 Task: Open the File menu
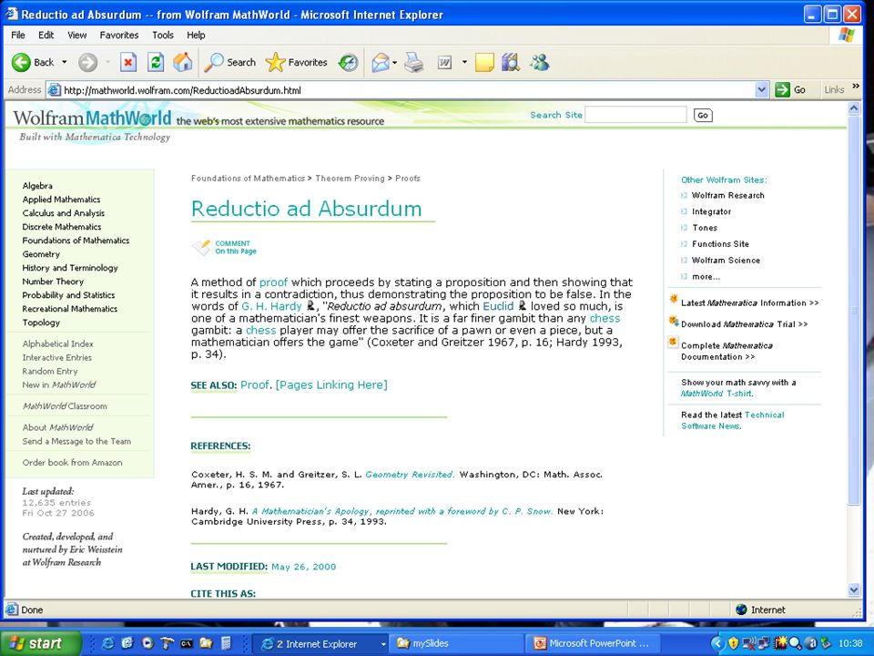[x=18, y=36]
